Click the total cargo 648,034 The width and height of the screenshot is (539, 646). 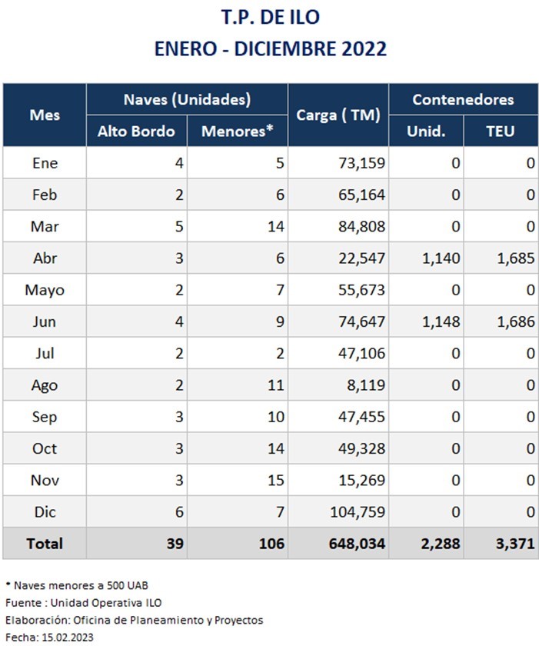coord(357,544)
